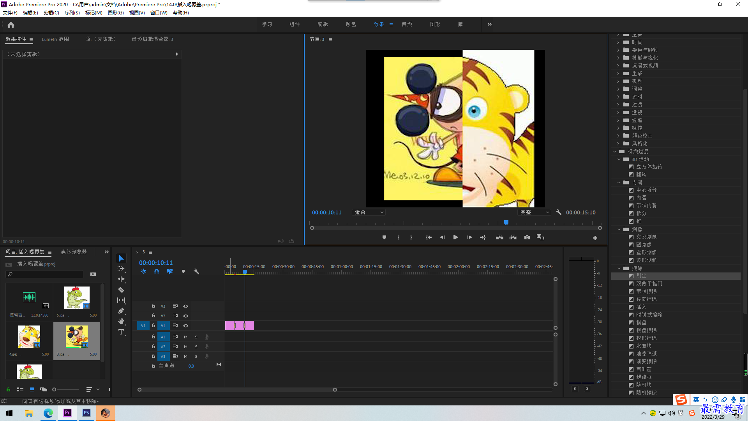Select the 划出 transition effect
This screenshot has width=748, height=421.
(641, 276)
